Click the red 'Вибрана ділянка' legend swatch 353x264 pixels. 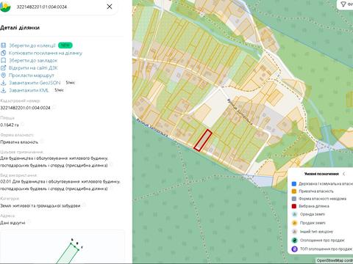click(294, 206)
